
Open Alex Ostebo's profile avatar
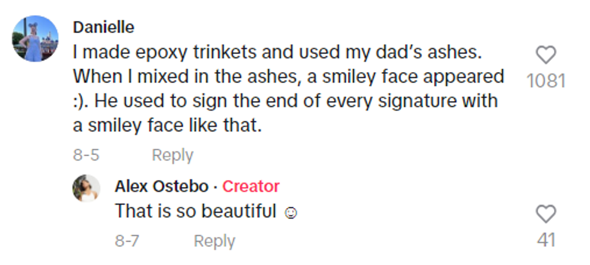86,188
